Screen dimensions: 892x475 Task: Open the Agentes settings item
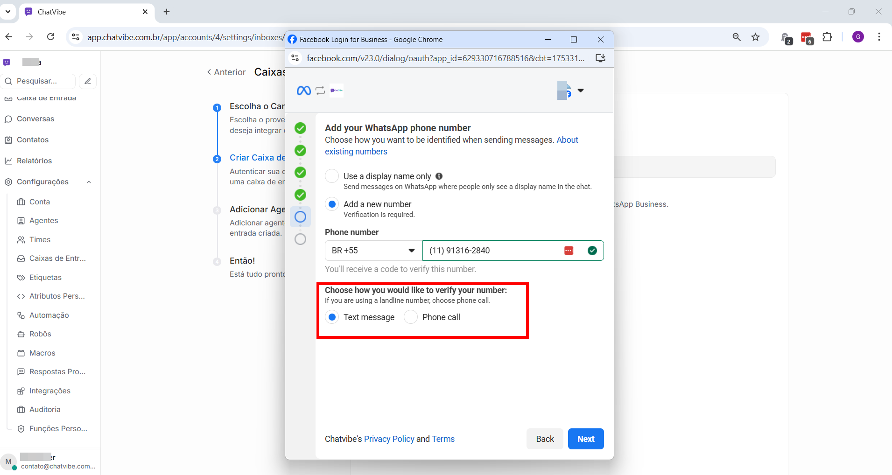coord(44,221)
